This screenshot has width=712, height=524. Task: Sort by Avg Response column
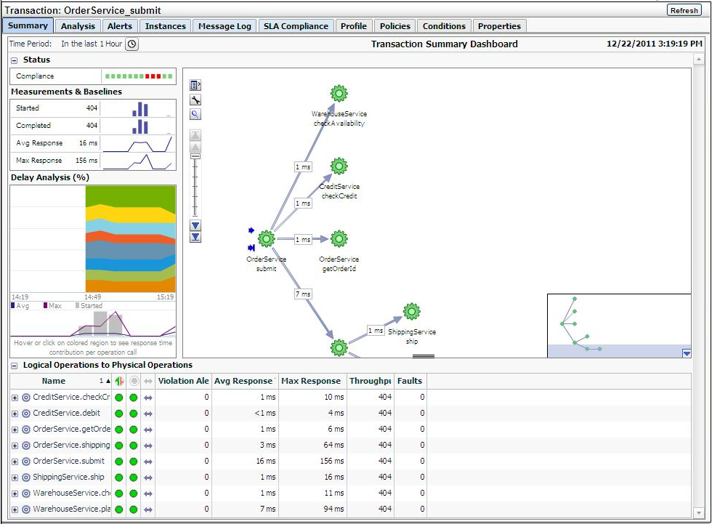click(x=245, y=381)
